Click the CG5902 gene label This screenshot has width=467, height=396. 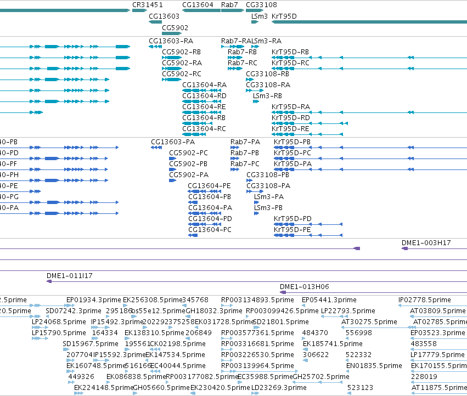click(175, 27)
